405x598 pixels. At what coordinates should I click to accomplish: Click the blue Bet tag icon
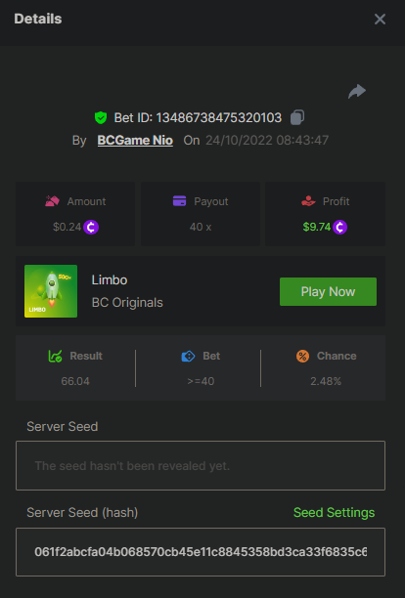(x=188, y=357)
